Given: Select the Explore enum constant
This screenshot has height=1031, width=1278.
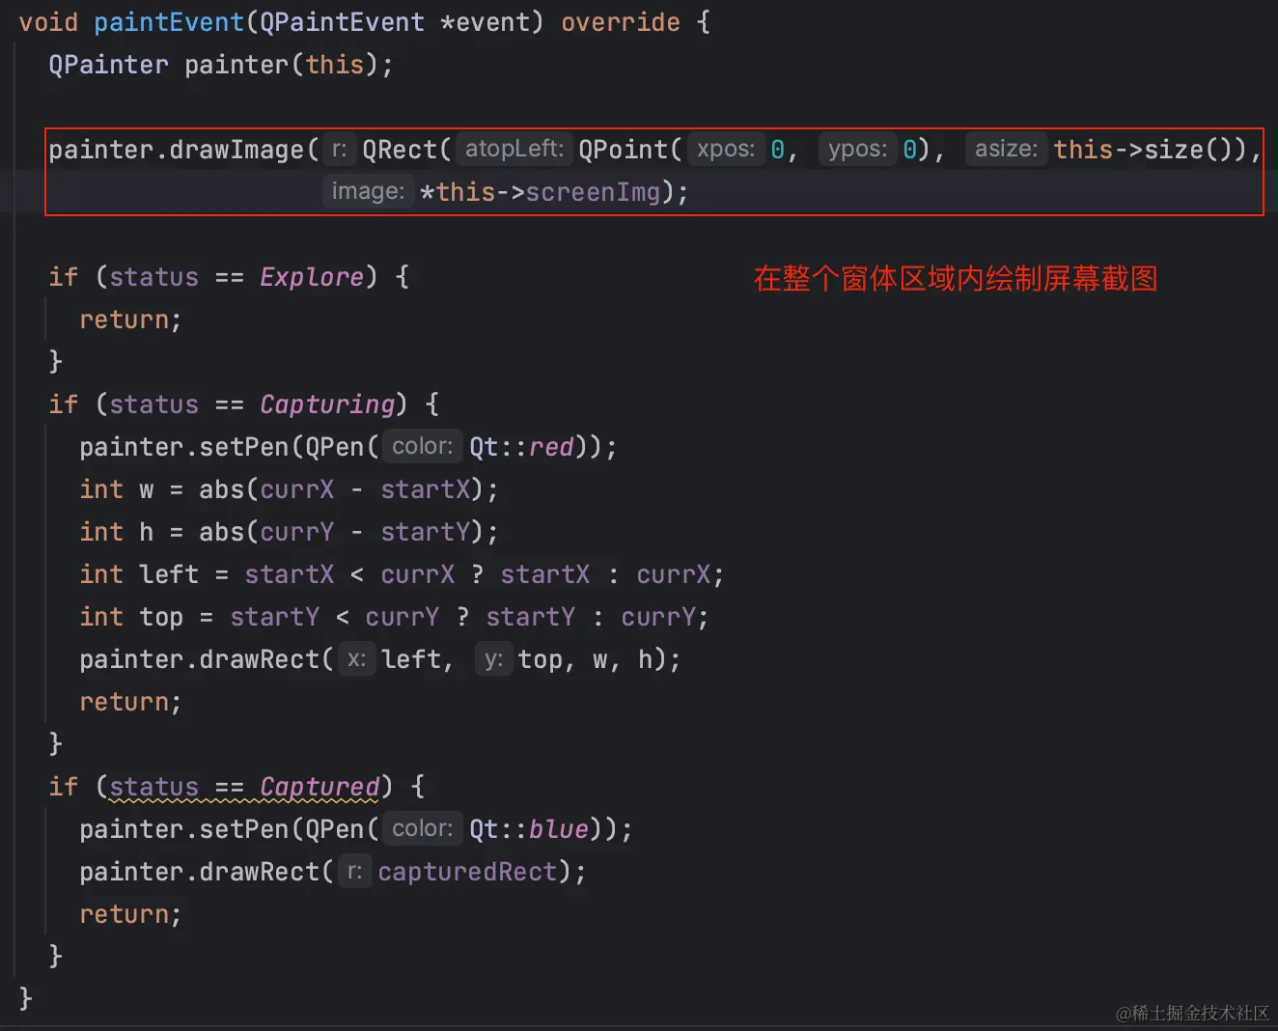Looking at the screenshot, I should pos(311,277).
